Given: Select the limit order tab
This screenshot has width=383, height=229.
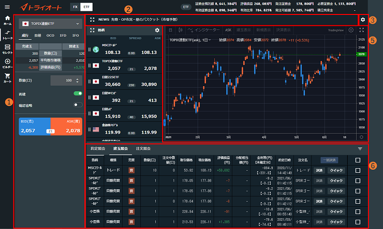Looking at the screenshot, I should [38, 36].
